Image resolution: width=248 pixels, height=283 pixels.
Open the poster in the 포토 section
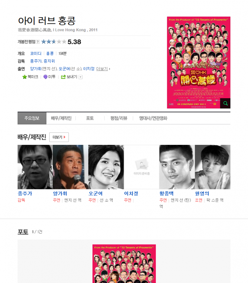[124, 264]
